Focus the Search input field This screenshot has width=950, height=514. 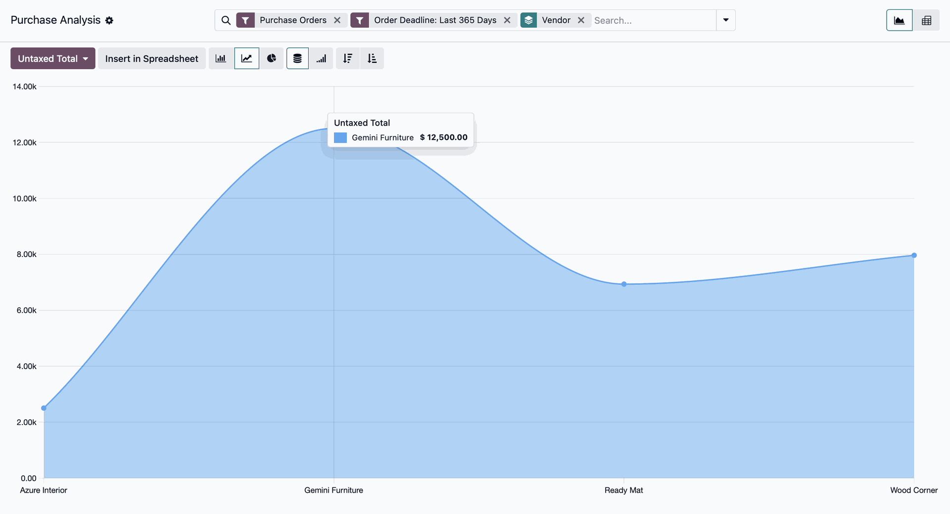click(x=653, y=20)
